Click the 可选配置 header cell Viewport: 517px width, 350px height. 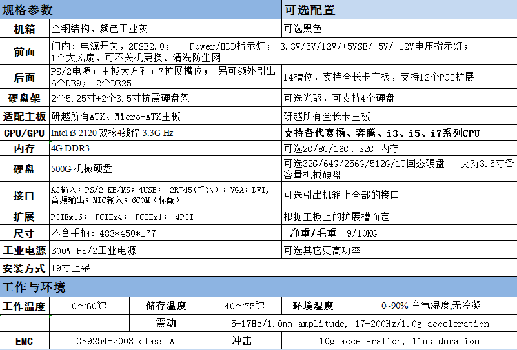[x=400, y=10]
